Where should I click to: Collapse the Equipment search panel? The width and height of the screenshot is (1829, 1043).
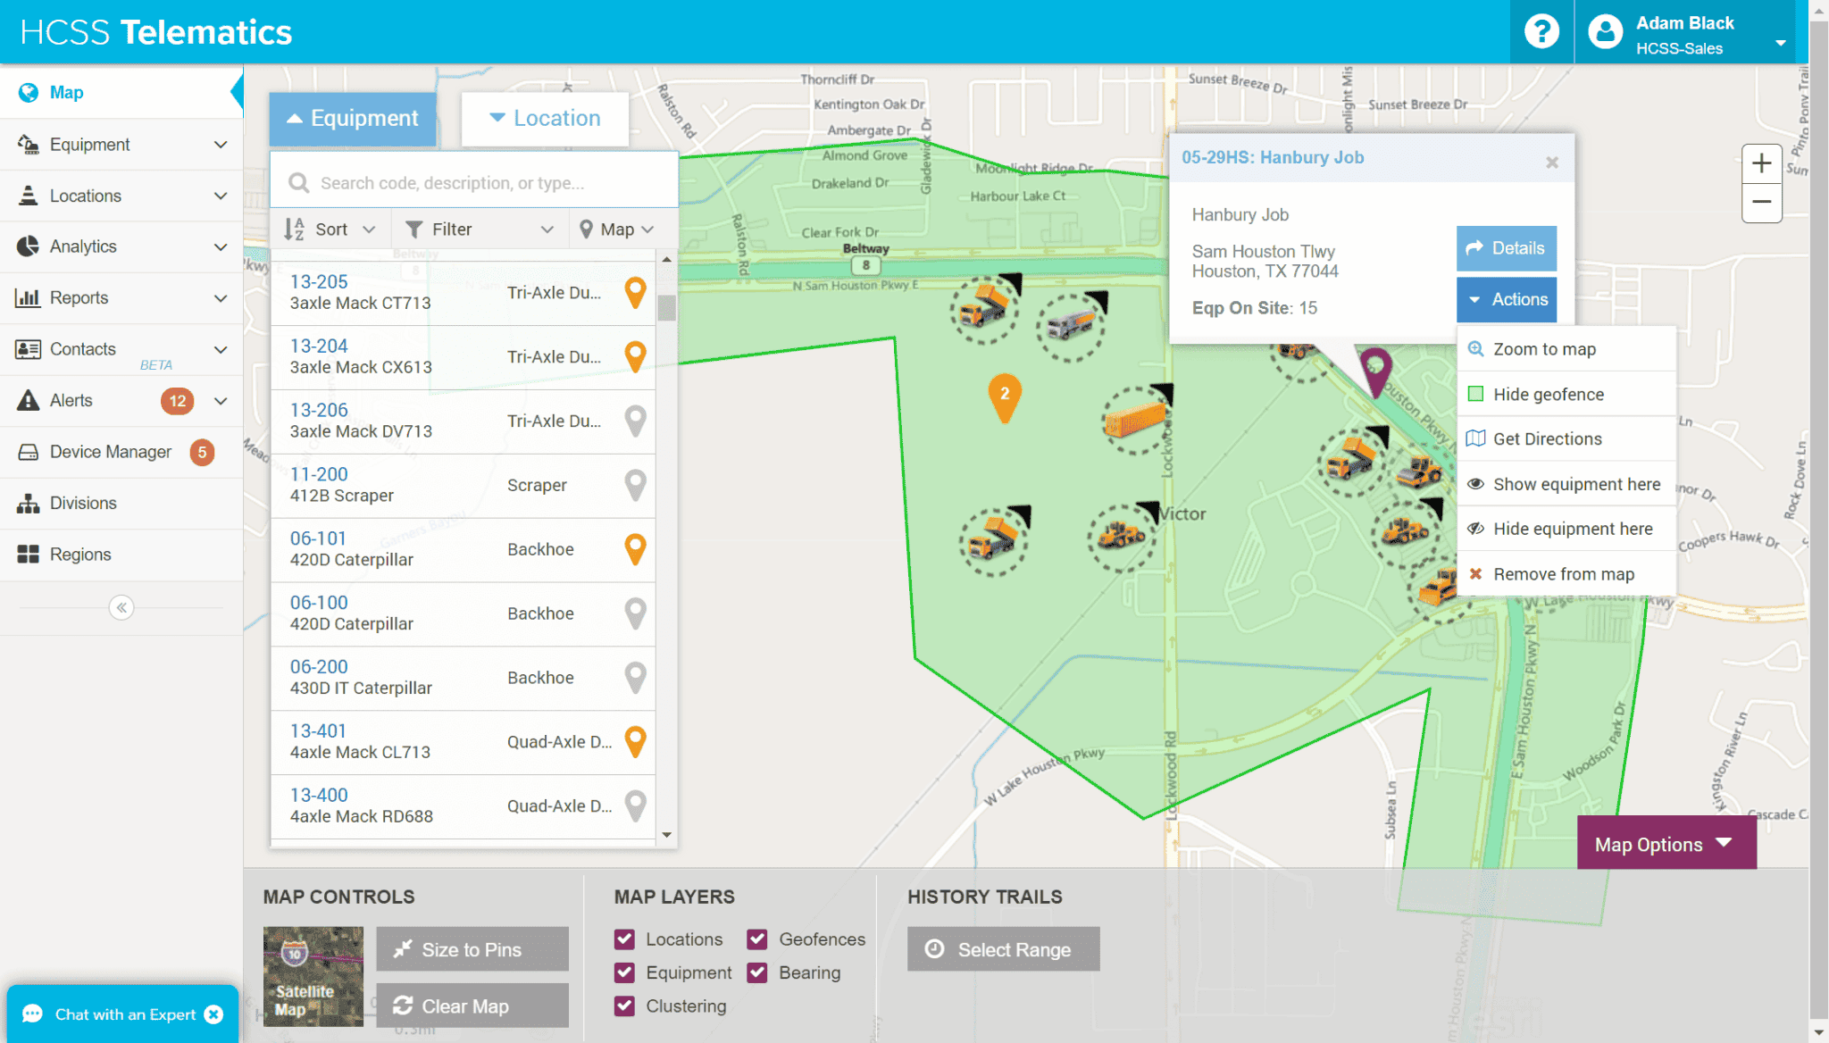click(x=352, y=118)
